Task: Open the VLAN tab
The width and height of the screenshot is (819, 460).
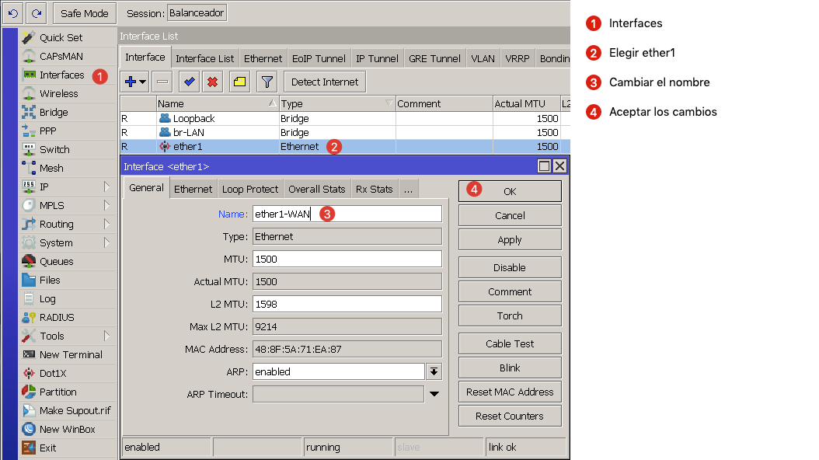Action: [483, 58]
